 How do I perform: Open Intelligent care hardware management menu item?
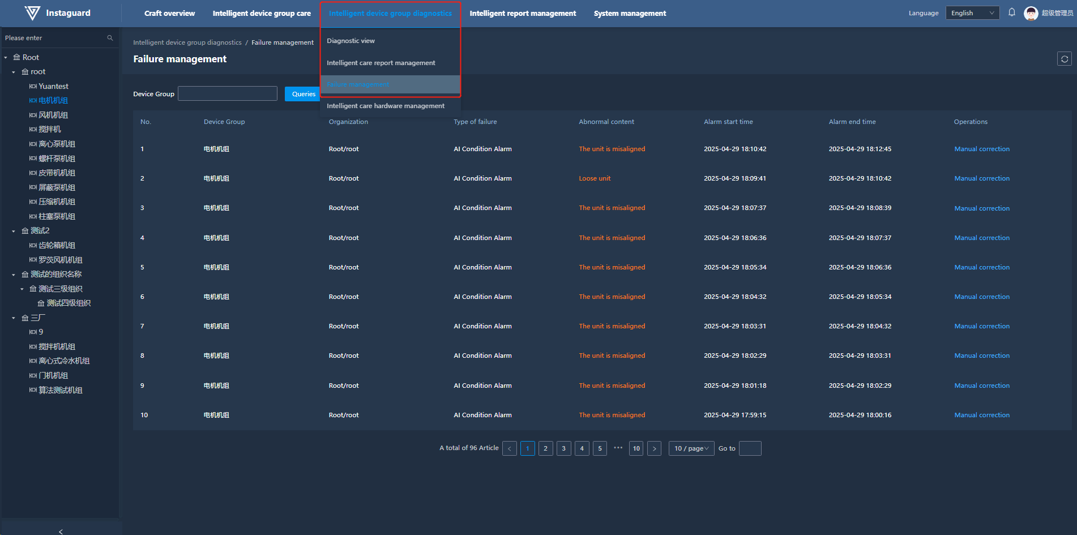tap(385, 106)
